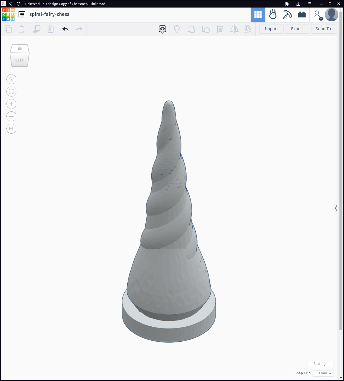The image size is (344, 381).
Task: Click the Copy tool
Action: [x=8, y=29]
